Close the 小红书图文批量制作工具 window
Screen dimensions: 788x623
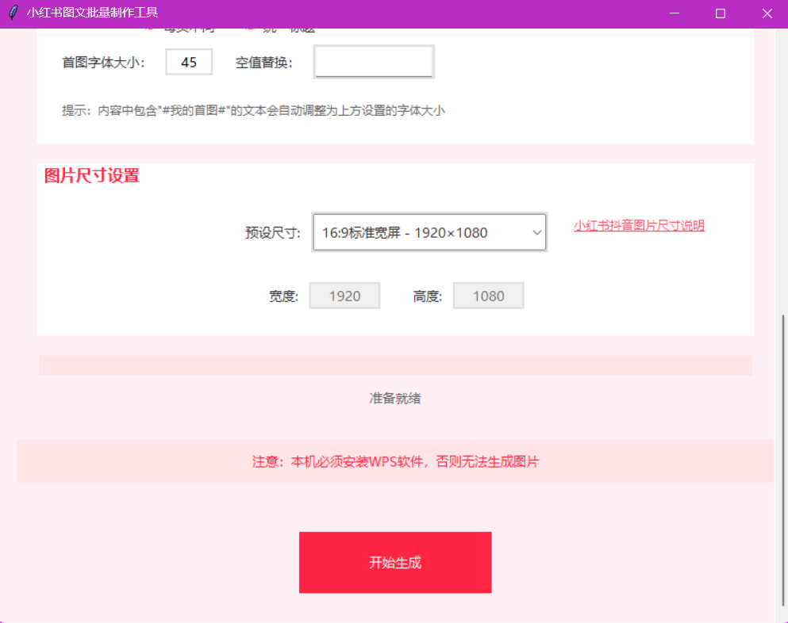[767, 13]
